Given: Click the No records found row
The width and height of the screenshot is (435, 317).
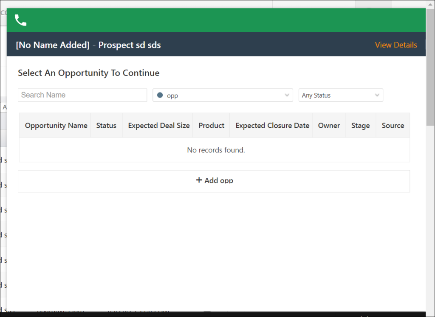Looking at the screenshot, I should pos(216,150).
